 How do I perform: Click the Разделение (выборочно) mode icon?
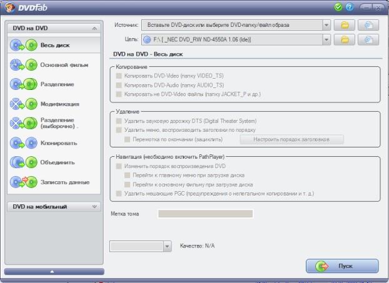[24, 123]
